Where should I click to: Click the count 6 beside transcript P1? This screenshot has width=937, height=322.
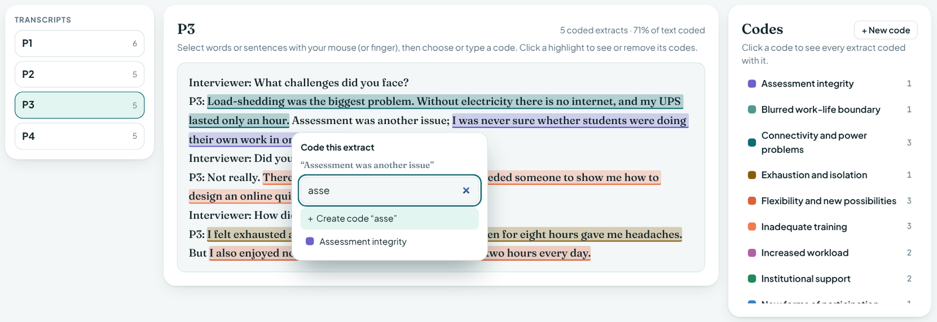point(135,43)
